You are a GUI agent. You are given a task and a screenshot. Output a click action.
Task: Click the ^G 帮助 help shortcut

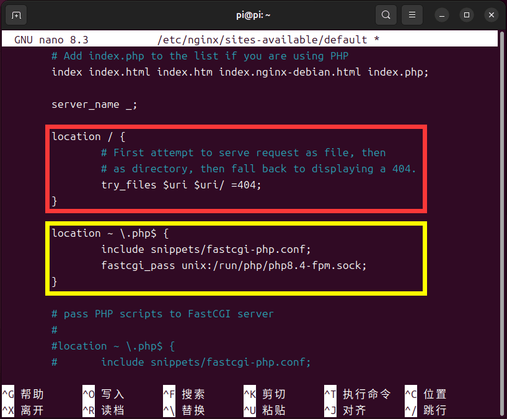(24, 394)
